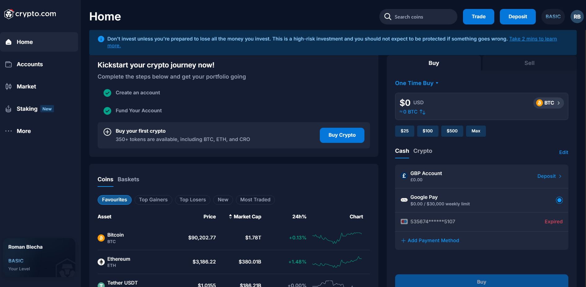The image size is (586, 287).
Task: Click the Home icon in the sidebar
Action: (x=8, y=42)
